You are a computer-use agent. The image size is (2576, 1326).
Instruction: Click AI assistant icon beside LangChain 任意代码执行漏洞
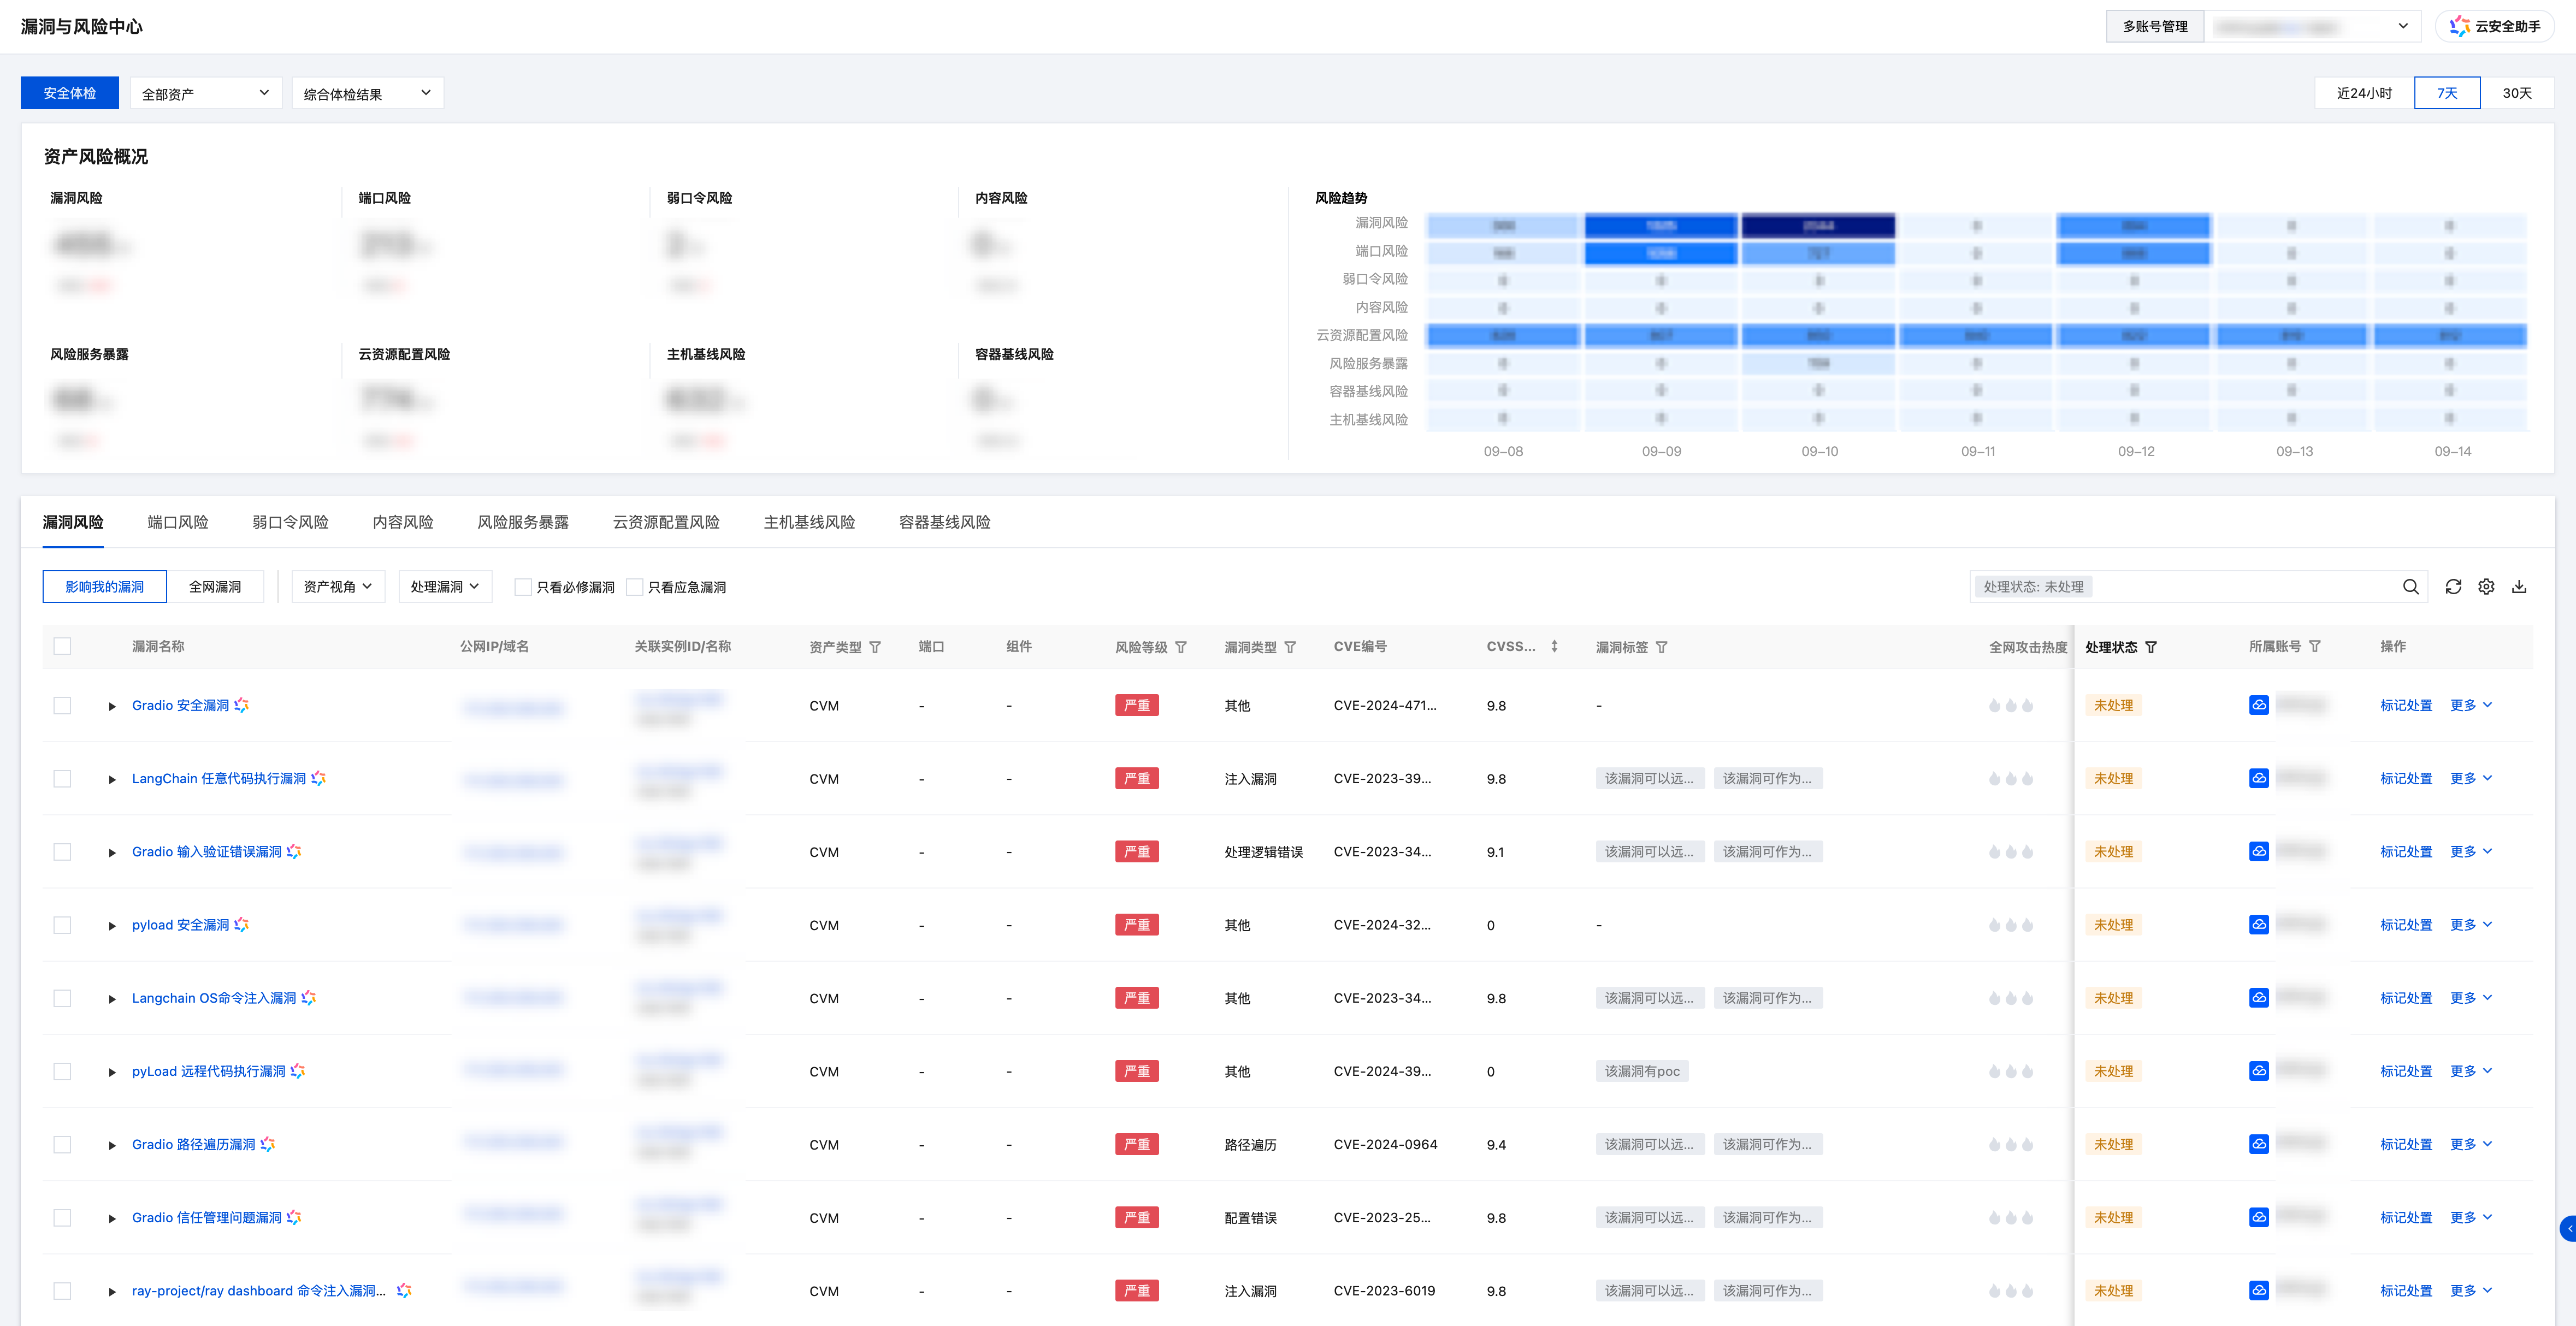(319, 778)
